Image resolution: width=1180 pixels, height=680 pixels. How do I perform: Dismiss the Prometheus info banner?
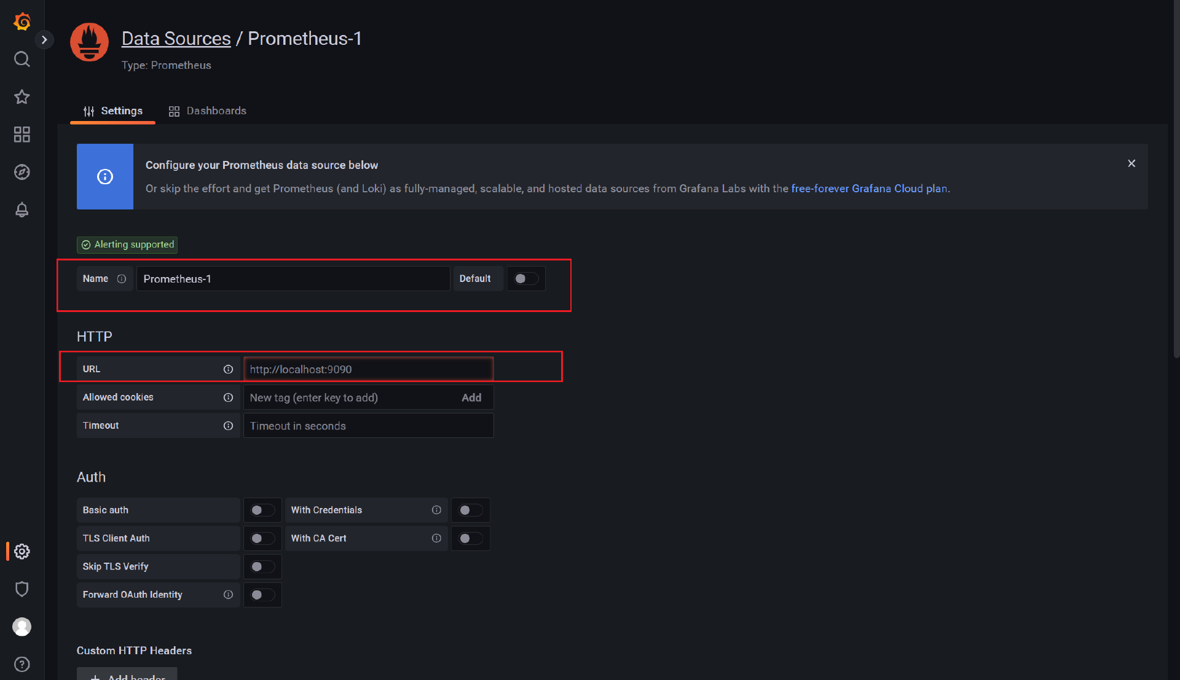(x=1131, y=163)
